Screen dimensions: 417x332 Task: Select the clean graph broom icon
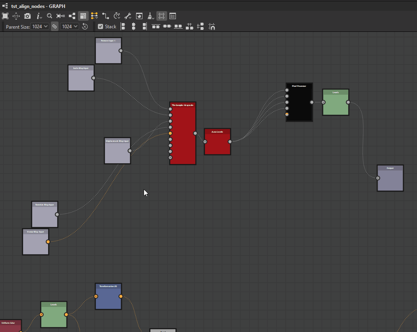pyautogui.click(x=150, y=16)
